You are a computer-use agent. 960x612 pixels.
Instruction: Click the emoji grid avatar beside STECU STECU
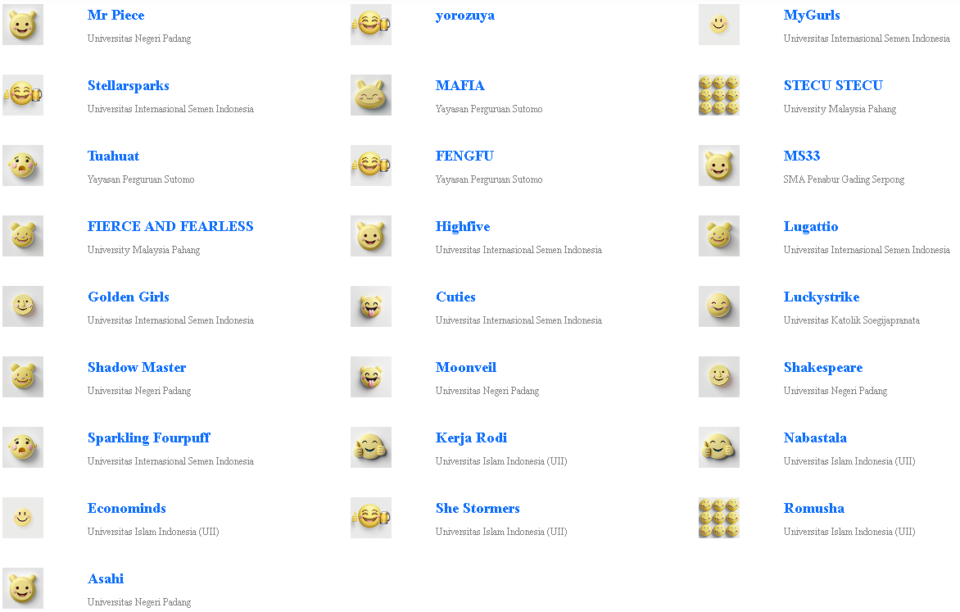pos(719,95)
